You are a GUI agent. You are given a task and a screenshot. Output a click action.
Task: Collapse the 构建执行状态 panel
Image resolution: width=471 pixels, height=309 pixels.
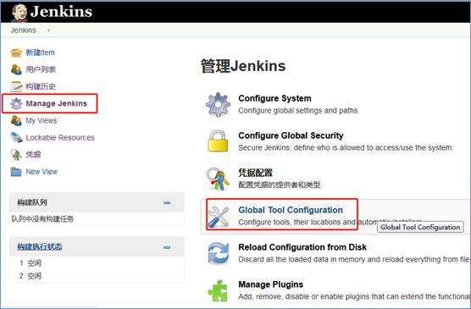pos(167,247)
